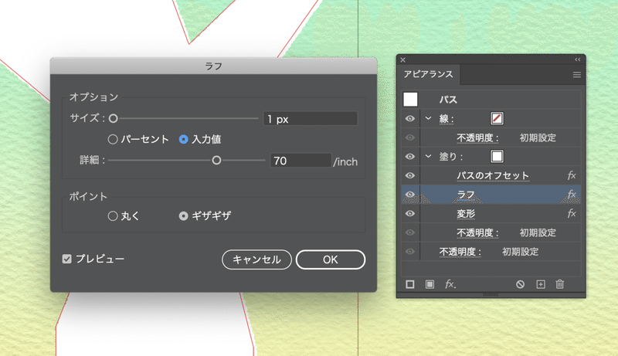618x356 pixels.
Task: Click fx icon on 変形 row
Action: [572, 213]
